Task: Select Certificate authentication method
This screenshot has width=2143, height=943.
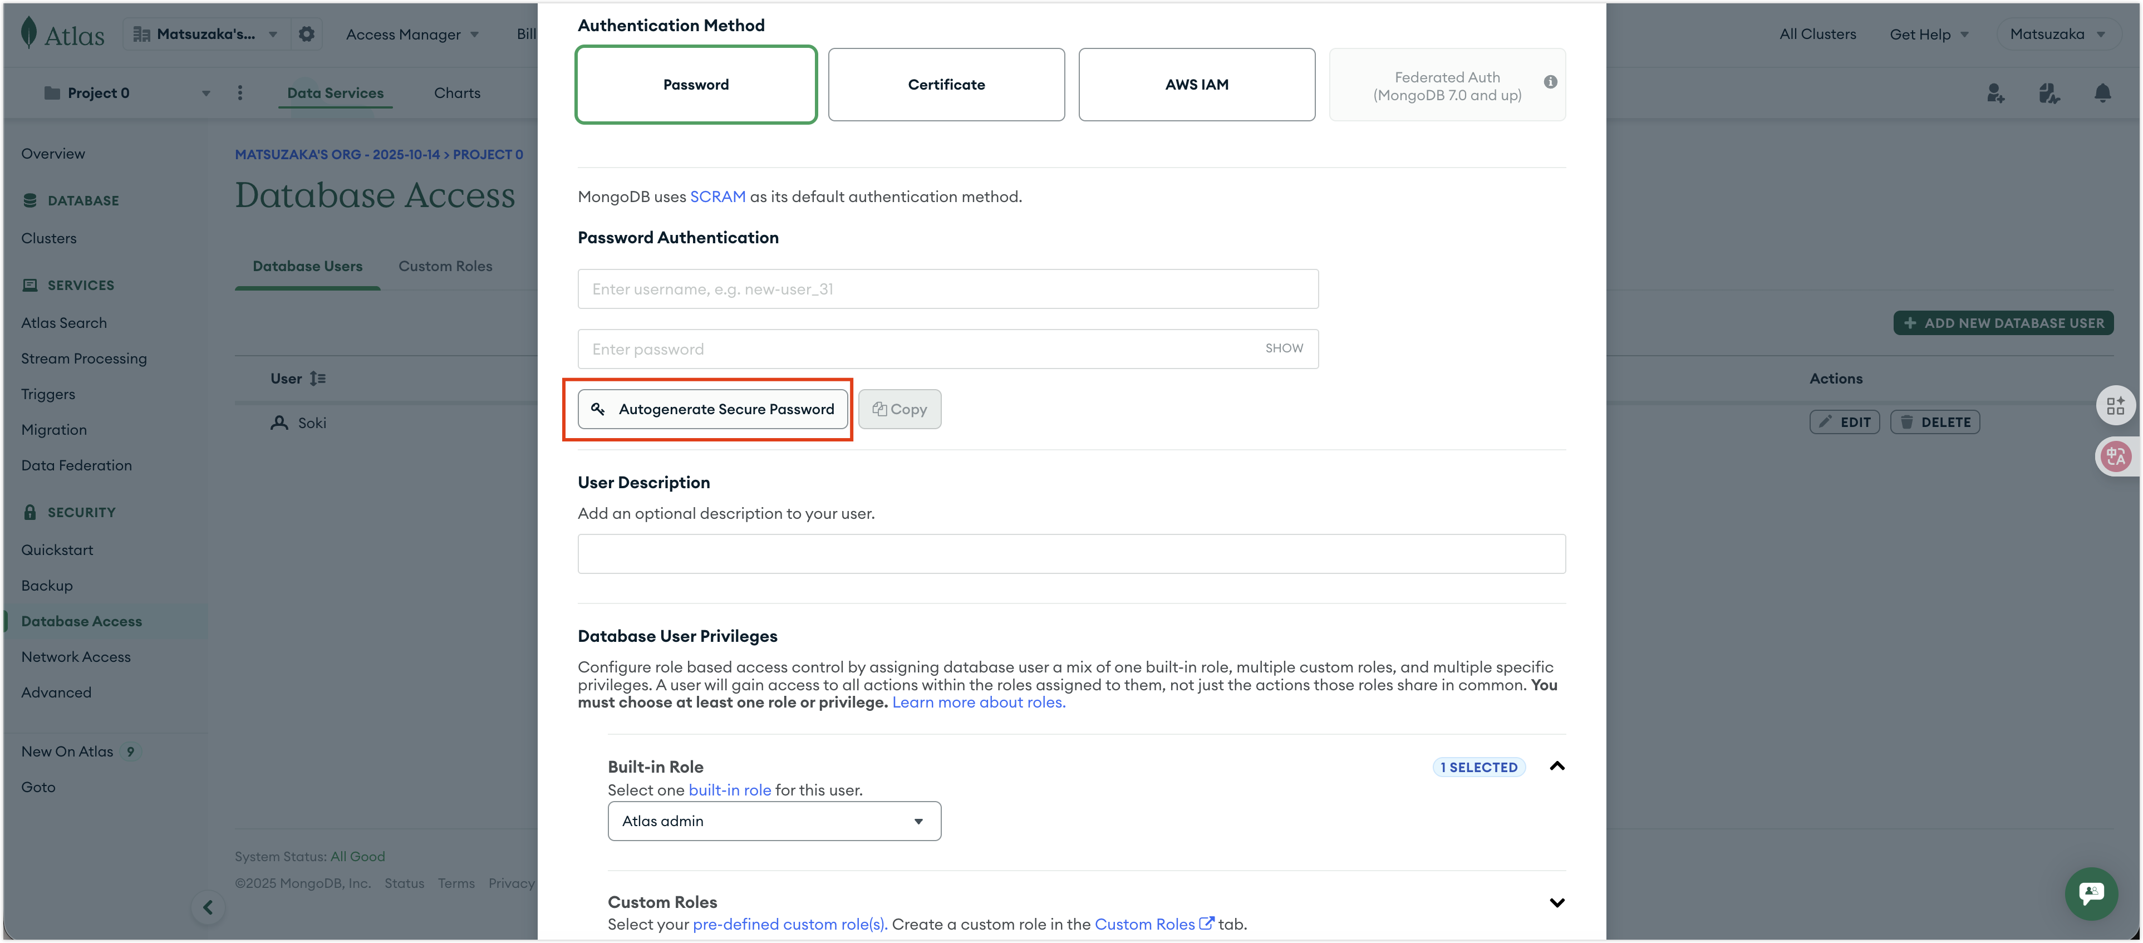Action: 946,85
